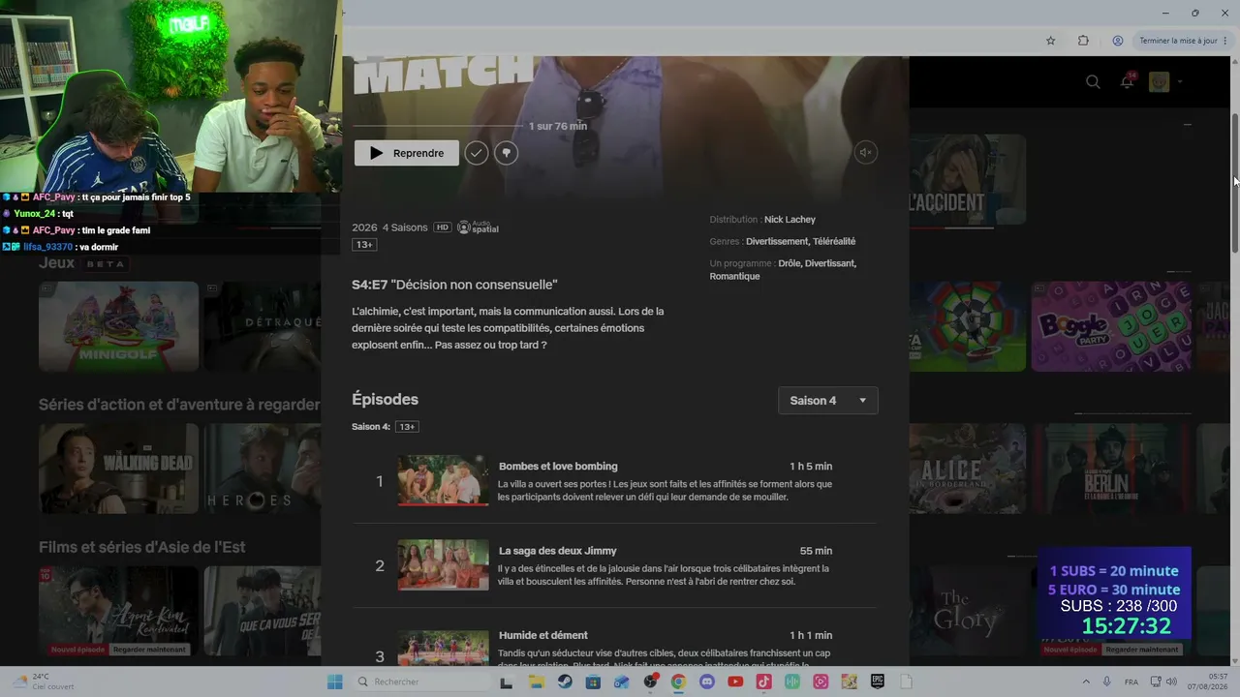This screenshot has width=1240, height=697.
Task: Click the FRA keyboard language indicator
Action: coord(1131,682)
